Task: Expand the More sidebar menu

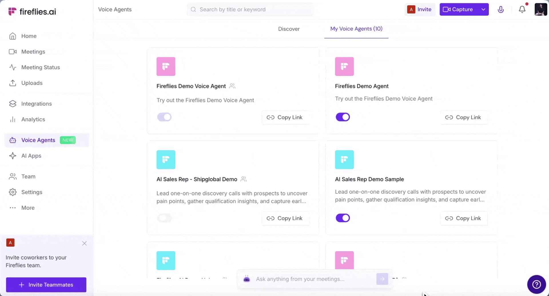Action: [28, 208]
